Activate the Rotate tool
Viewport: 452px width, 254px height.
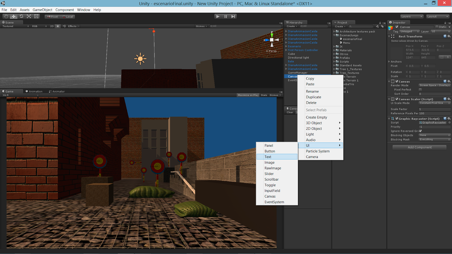click(x=21, y=16)
